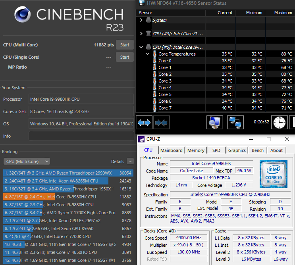Screen dimensions: 295x265
Task: Click thermometer icon next to Core 6
Action: tap(154, 101)
